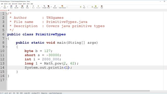Screen dimensions: 167x94
Task: Click the Open file toolbar icon
Action: pyautogui.click(x=5, y=7)
